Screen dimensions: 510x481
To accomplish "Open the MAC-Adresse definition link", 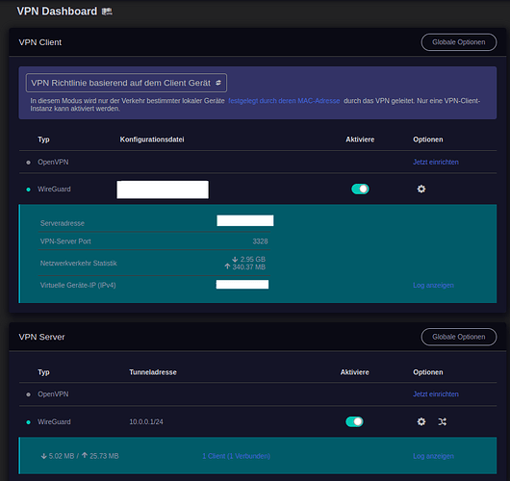I will pyautogui.click(x=284, y=101).
